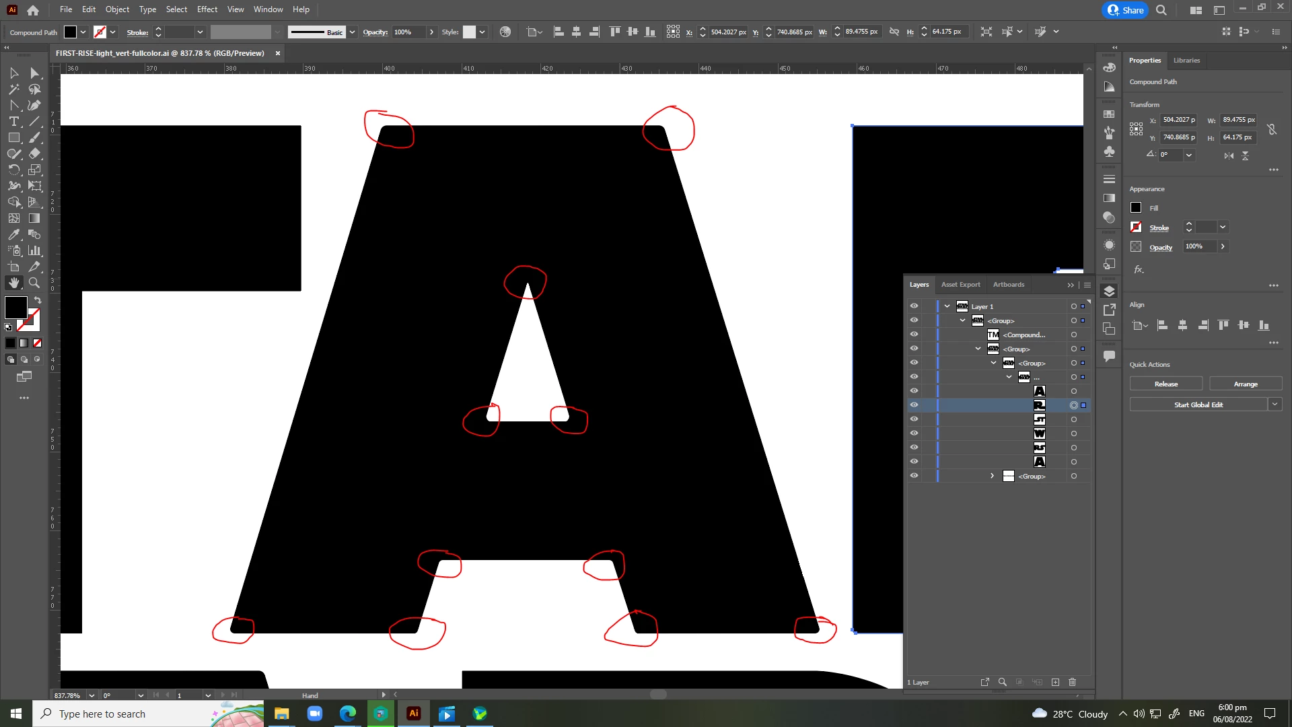Delete selection with Layers trash icon
1292x727 pixels.
pyautogui.click(x=1073, y=683)
